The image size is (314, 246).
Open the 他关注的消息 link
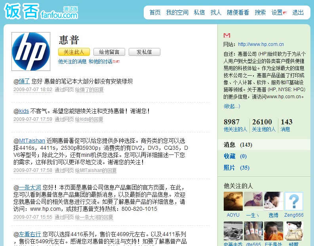[x=72, y=61]
